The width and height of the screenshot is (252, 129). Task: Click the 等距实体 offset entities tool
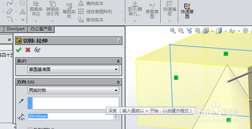(x=69, y=11)
